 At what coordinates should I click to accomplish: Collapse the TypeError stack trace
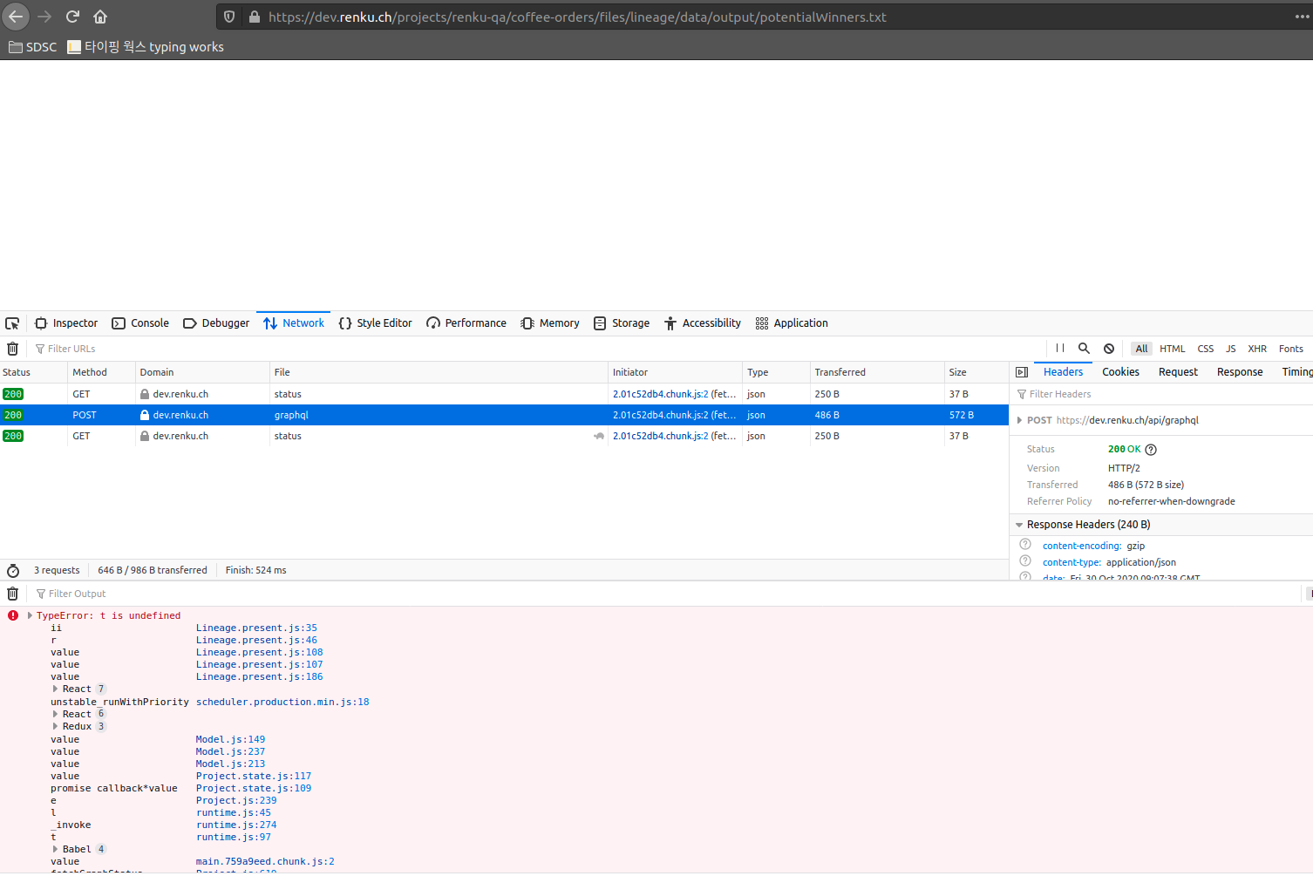[29, 615]
